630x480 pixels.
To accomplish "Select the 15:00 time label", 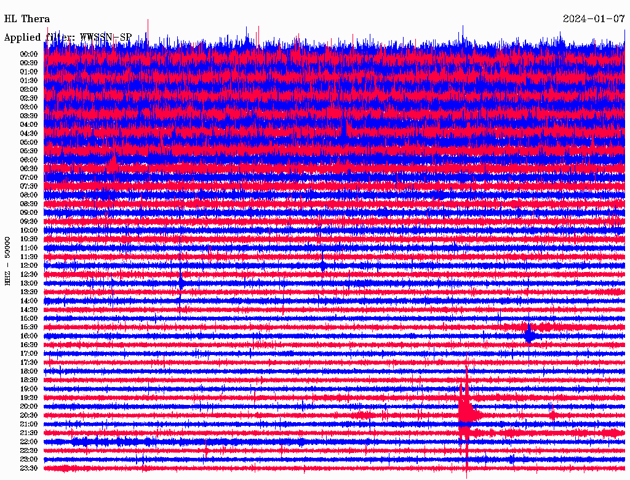I will [29, 318].
